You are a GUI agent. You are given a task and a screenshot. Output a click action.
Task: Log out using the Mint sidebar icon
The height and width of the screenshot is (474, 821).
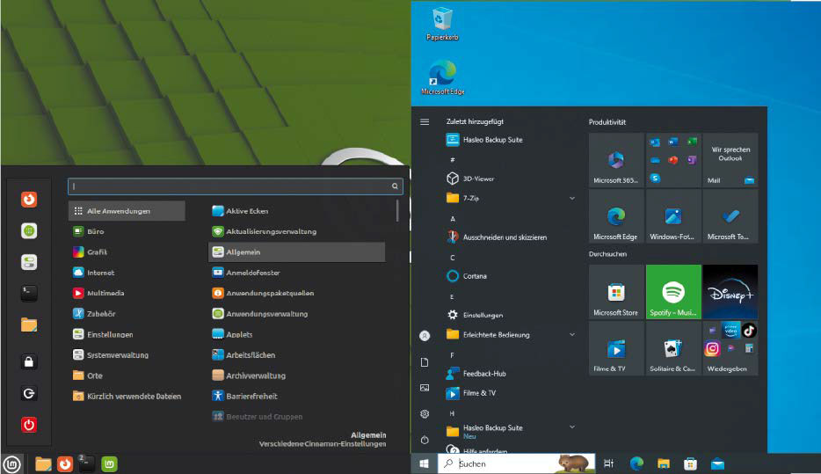click(29, 393)
